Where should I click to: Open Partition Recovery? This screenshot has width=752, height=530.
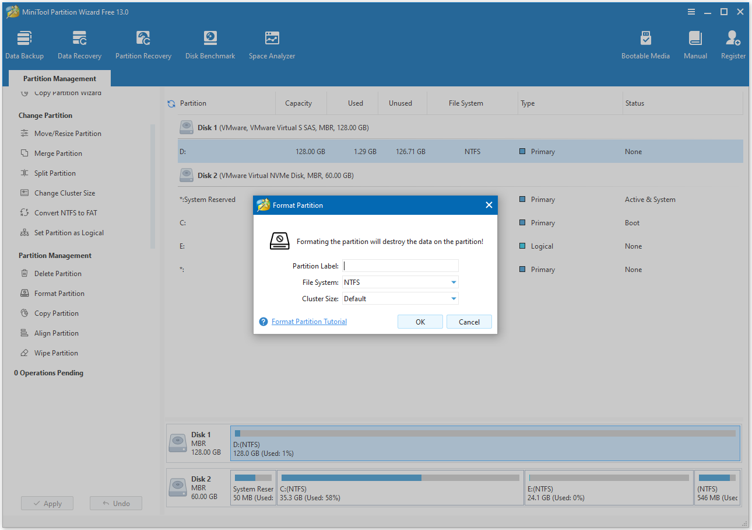(x=143, y=44)
